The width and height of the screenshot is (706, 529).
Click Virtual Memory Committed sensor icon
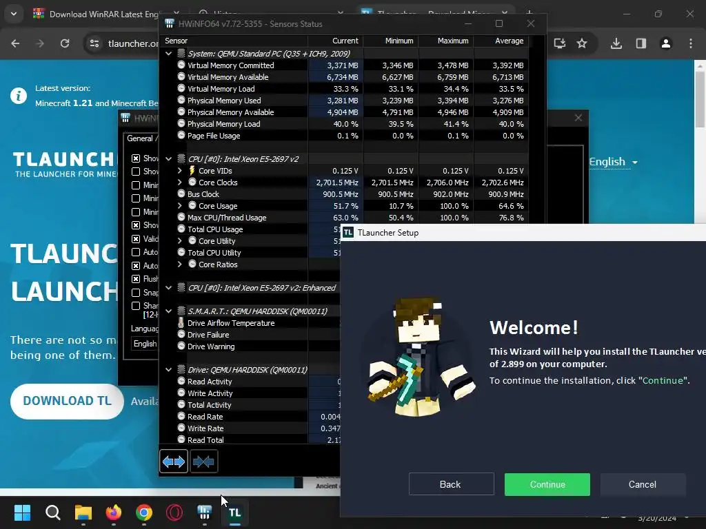181,65
